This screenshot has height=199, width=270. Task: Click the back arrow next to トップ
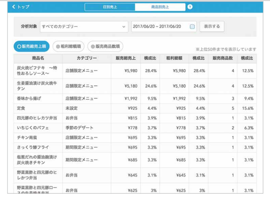tap(14, 7)
